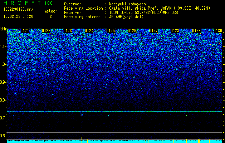Click the kHz axis unit label
The image size is (225, 143).
(x=3, y=29)
